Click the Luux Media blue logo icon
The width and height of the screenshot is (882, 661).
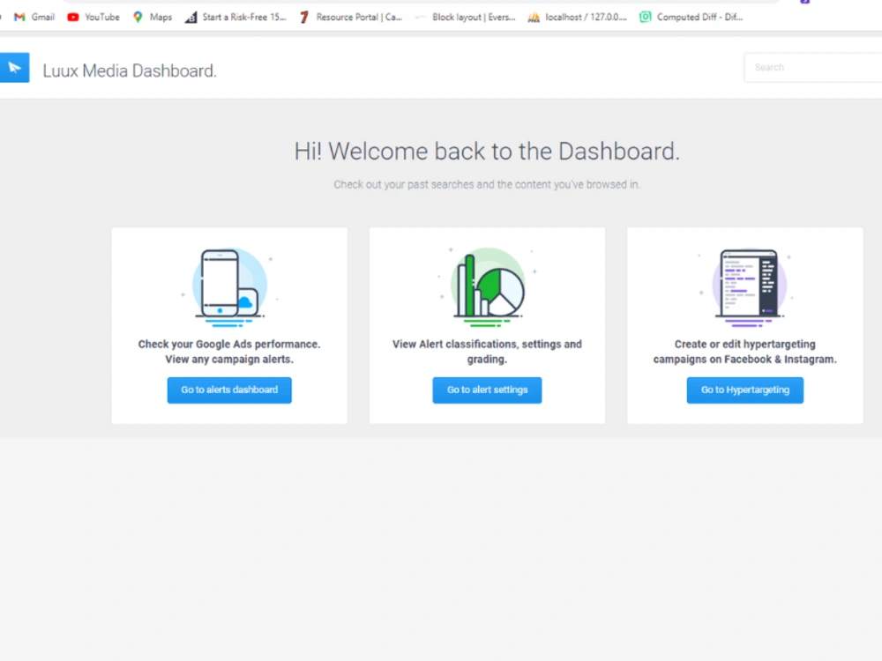click(x=14, y=68)
